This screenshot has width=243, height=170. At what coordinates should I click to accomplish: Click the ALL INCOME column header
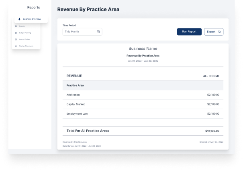coord(211,76)
